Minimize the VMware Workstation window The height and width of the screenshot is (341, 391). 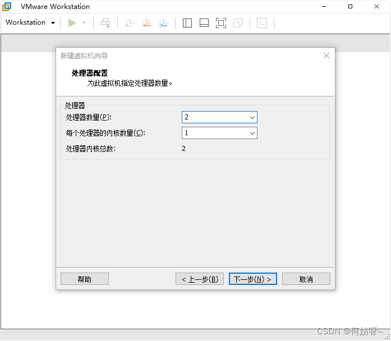pos(324,7)
